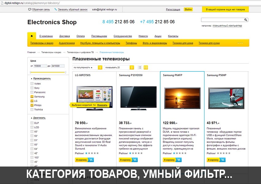Open the 'по популярности' sort dropdown
261x184 pixels.
coord(88,67)
